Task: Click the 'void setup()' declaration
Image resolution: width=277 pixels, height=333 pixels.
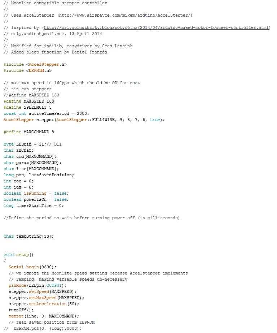Action: click(x=19, y=255)
